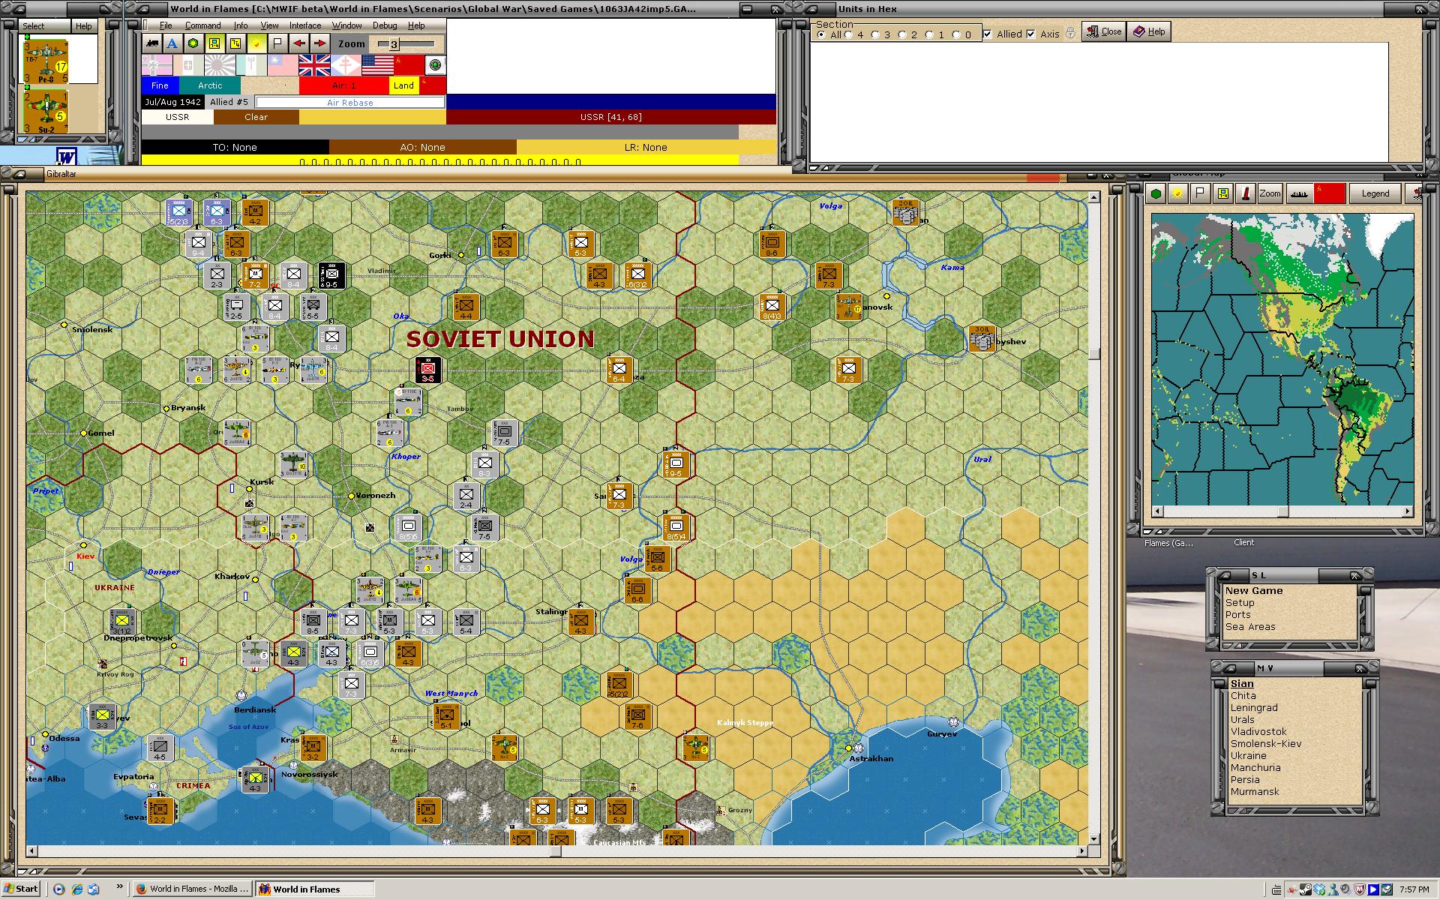This screenshot has width=1440, height=900.
Task: Select section 4 radio button
Action: click(x=849, y=34)
